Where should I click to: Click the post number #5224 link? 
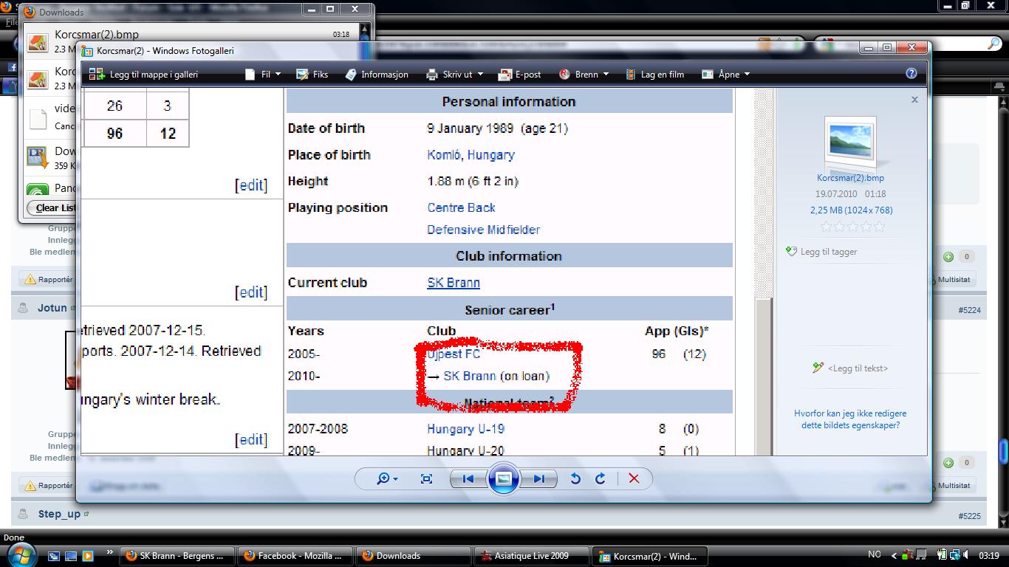pyautogui.click(x=969, y=310)
